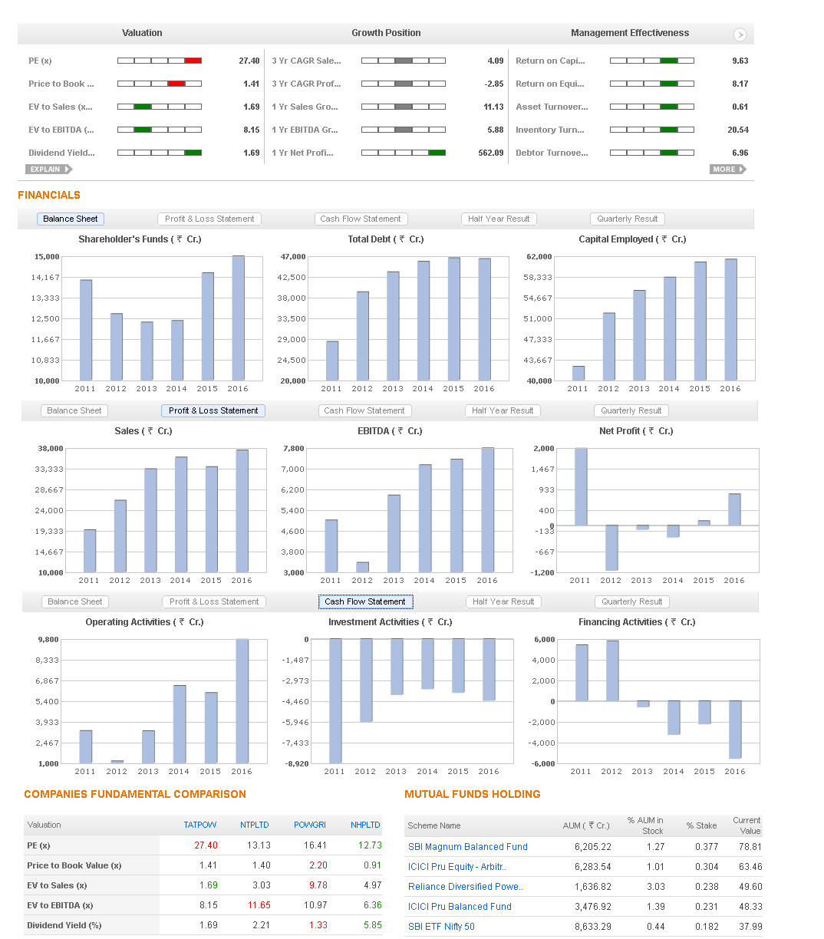Switch to Quarterly Result figures

click(x=627, y=219)
